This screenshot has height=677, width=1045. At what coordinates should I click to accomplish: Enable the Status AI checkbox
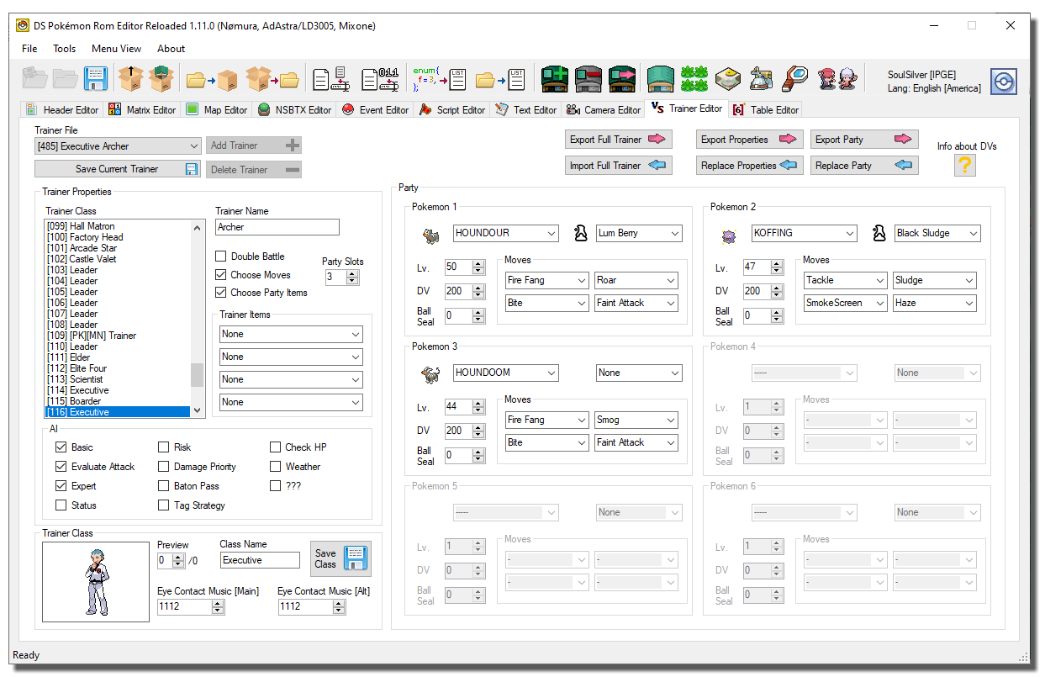click(61, 505)
